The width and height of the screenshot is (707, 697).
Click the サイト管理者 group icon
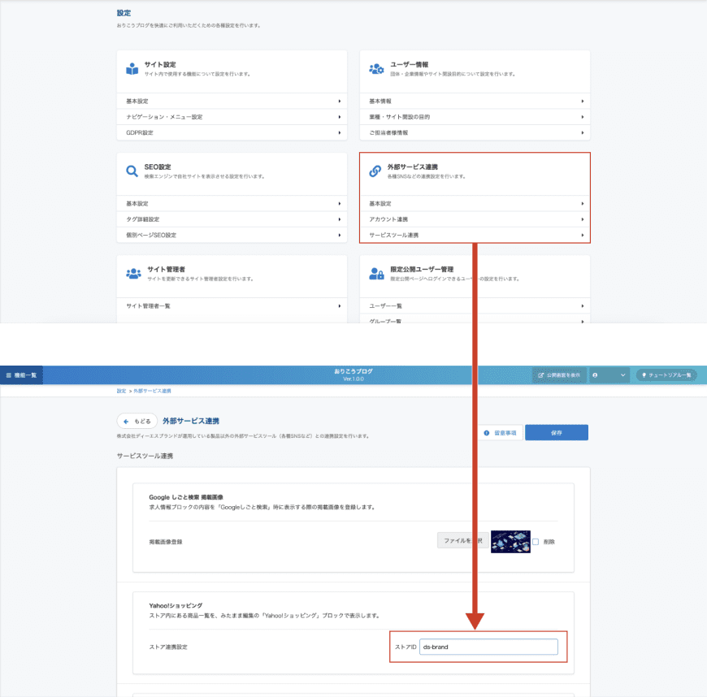tap(133, 274)
